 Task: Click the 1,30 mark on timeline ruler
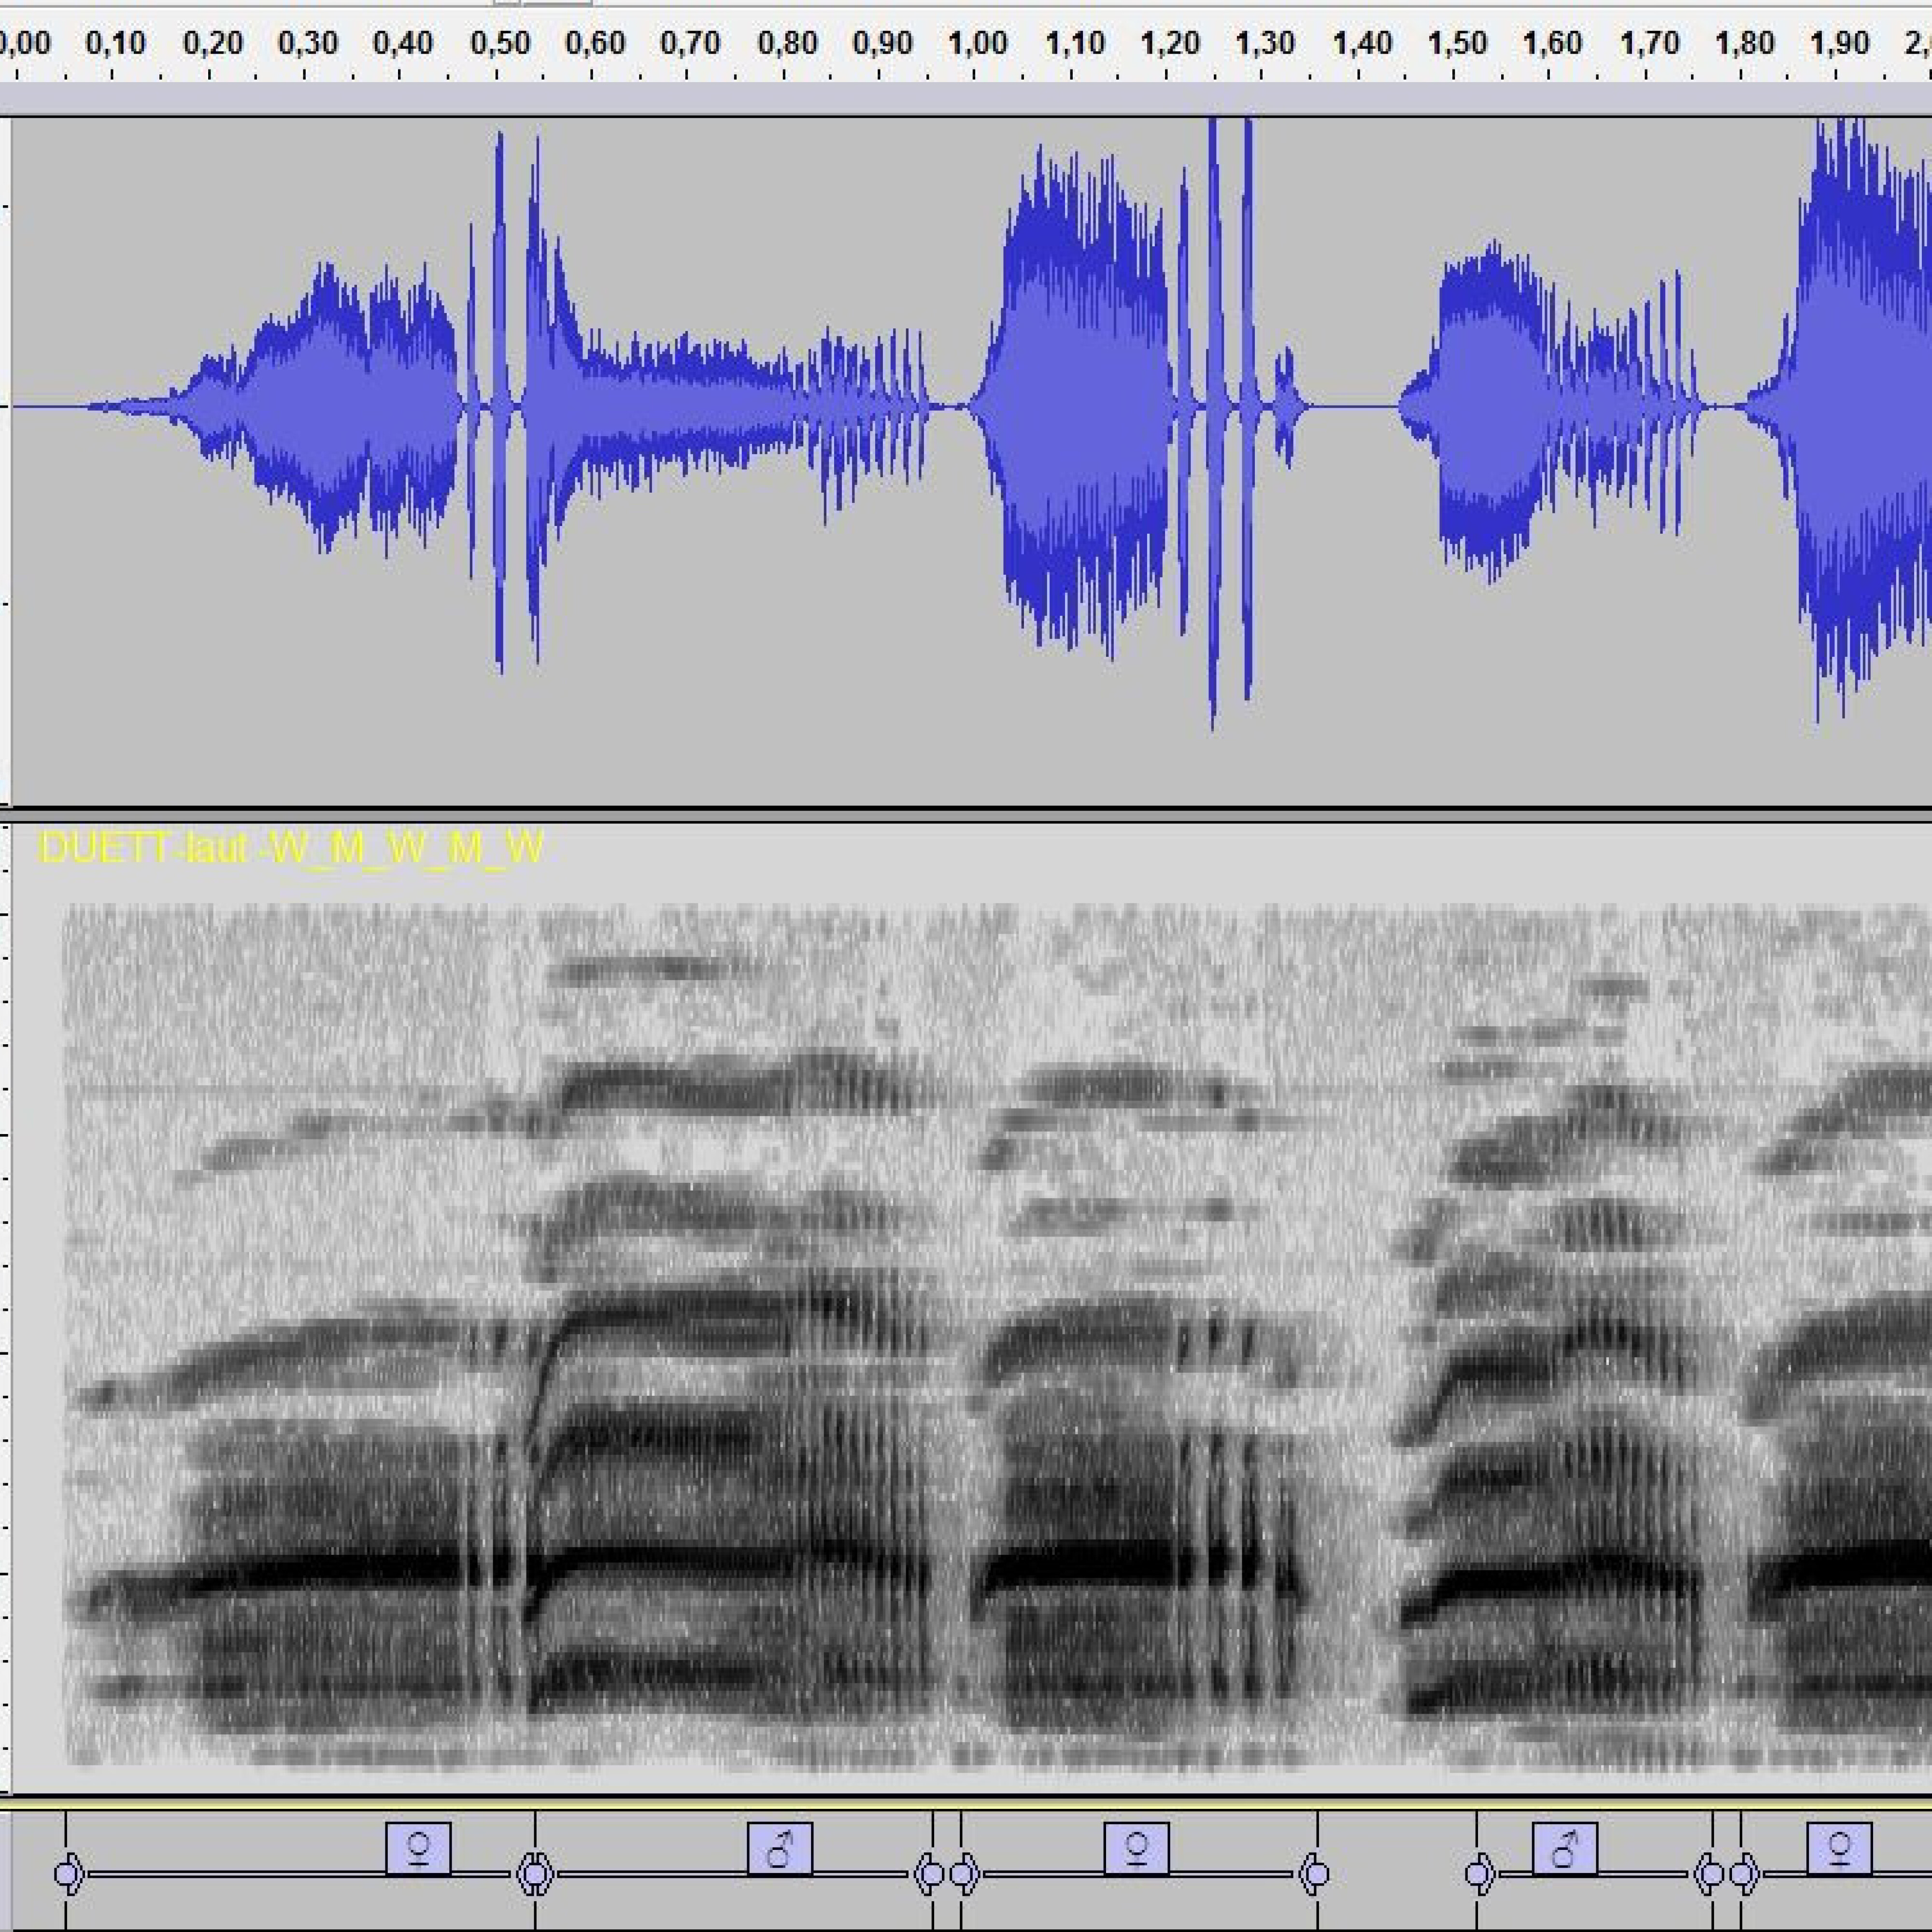point(1265,44)
